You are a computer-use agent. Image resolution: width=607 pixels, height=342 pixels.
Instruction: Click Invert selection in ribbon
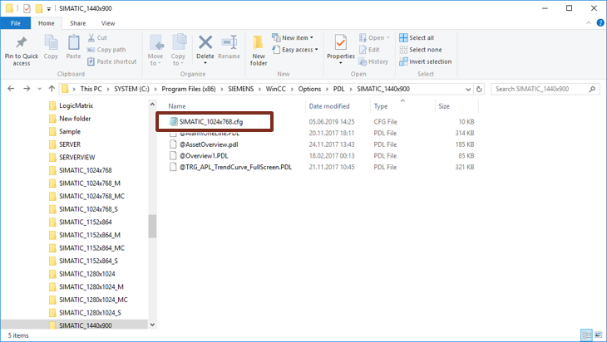[426, 61]
